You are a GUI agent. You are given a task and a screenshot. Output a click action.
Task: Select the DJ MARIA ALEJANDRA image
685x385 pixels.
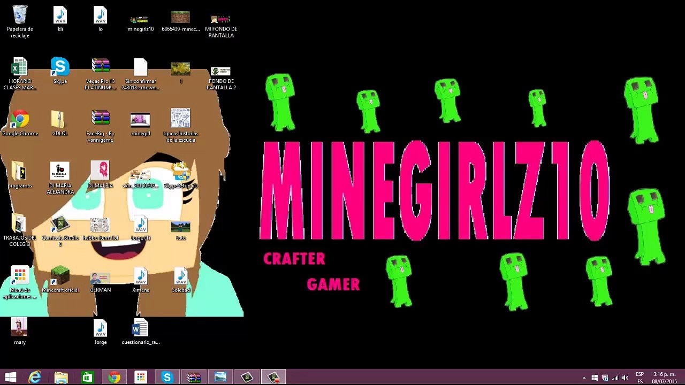[x=60, y=179]
